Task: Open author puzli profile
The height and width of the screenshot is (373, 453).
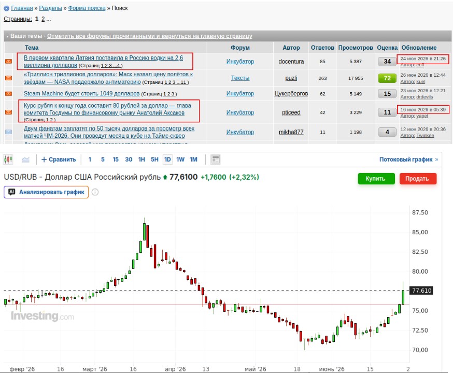Action: (x=291, y=78)
